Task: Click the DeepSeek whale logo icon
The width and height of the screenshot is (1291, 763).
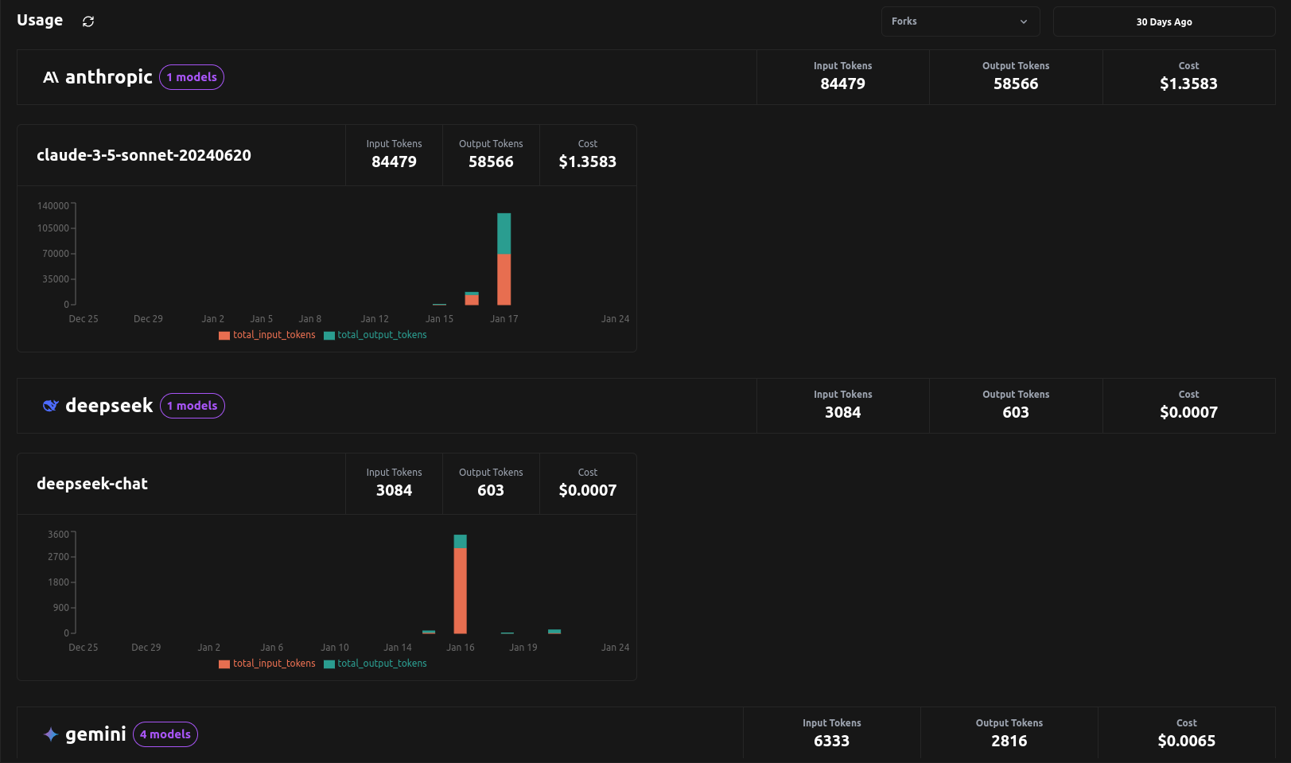Action: 51,406
